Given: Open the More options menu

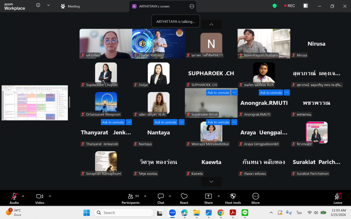Looking at the screenshot, I should (255, 198).
